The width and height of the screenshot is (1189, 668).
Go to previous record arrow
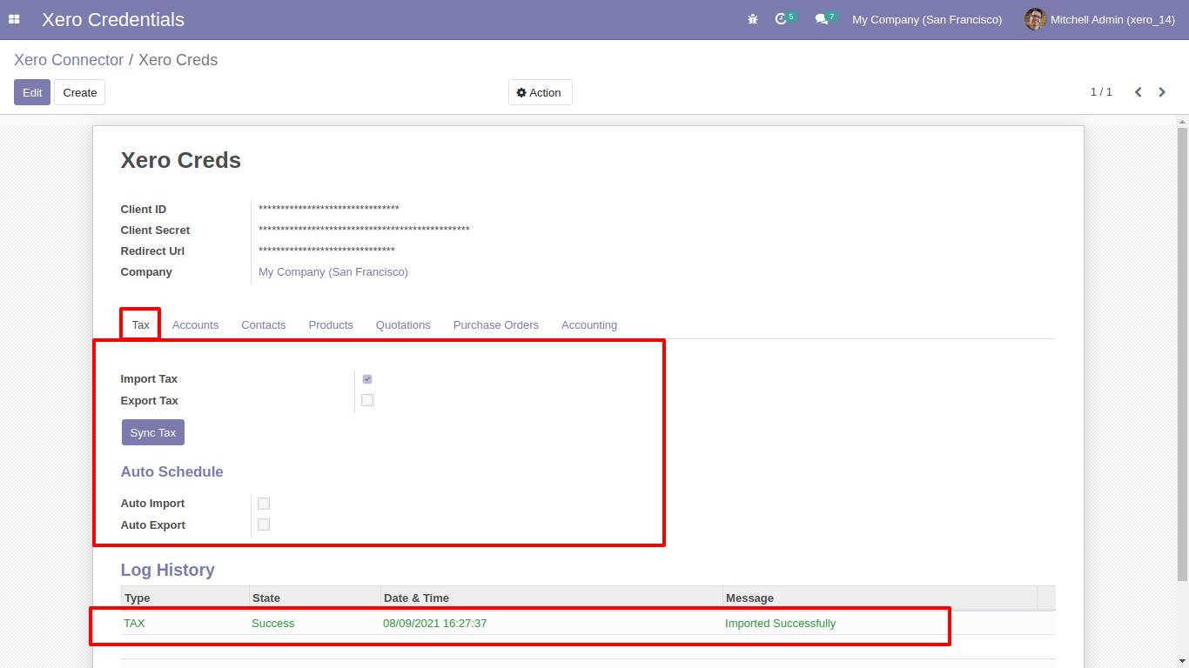(x=1138, y=92)
